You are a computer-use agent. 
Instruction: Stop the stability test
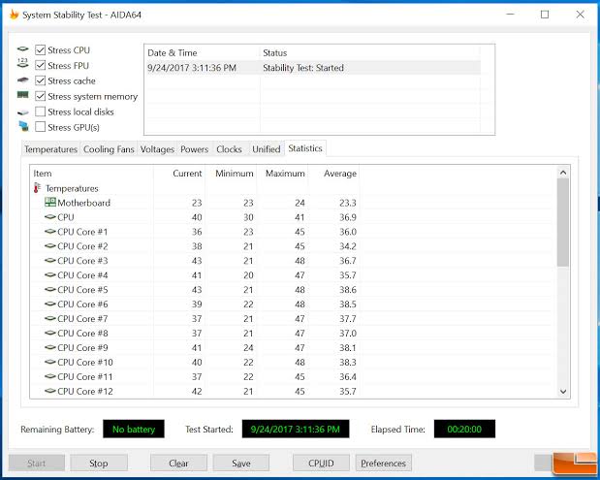coord(99,464)
